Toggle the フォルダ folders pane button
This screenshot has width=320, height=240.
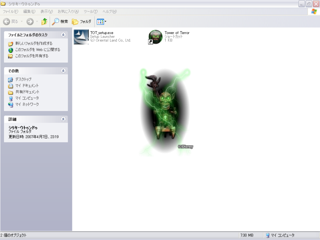(x=81, y=22)
